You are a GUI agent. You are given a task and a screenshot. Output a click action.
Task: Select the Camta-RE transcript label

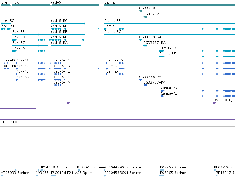(x=168, y=54)
